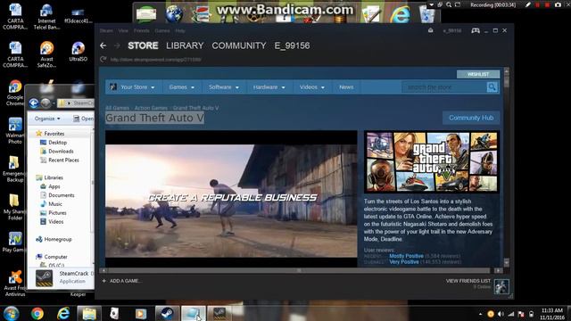This screenshot has height=321, width=571.
Task: Open Play Games desktop icon
Action: coord(14,242)
